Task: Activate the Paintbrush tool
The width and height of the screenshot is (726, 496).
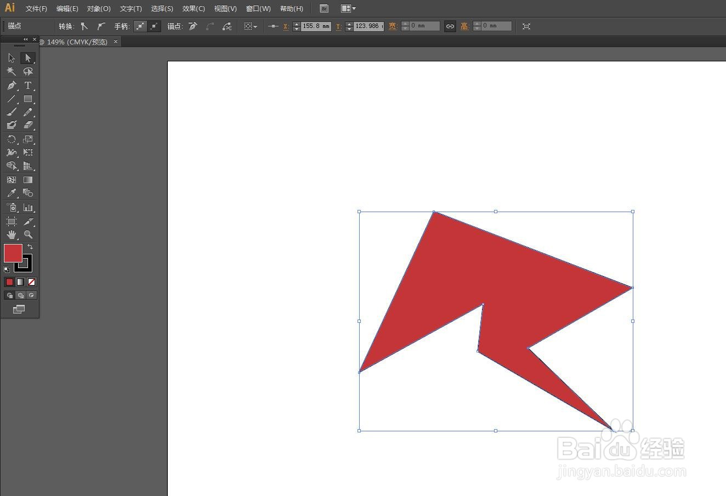Action: pos(12,112)
